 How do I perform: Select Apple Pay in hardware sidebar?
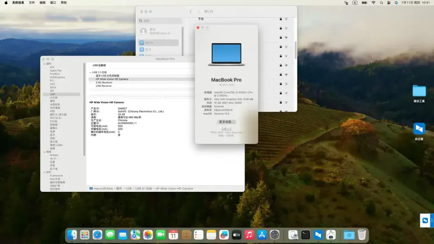[x=56, y=71]
